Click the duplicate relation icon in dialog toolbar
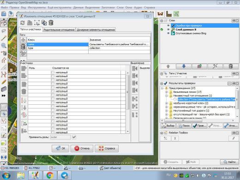This screenshot has height=180, width=240. pos(44,23)
